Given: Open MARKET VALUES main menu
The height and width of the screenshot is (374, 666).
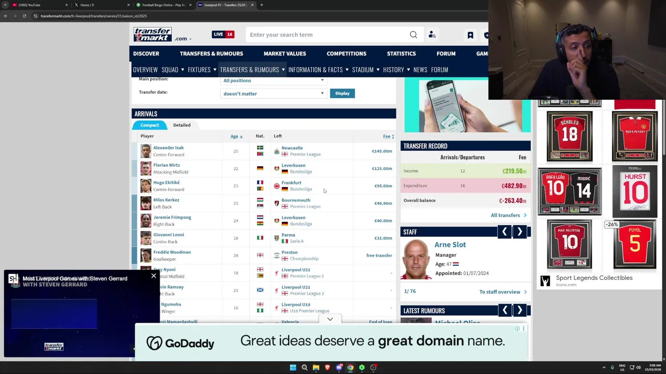Looking at the screenshot, I should click(285, 54).
